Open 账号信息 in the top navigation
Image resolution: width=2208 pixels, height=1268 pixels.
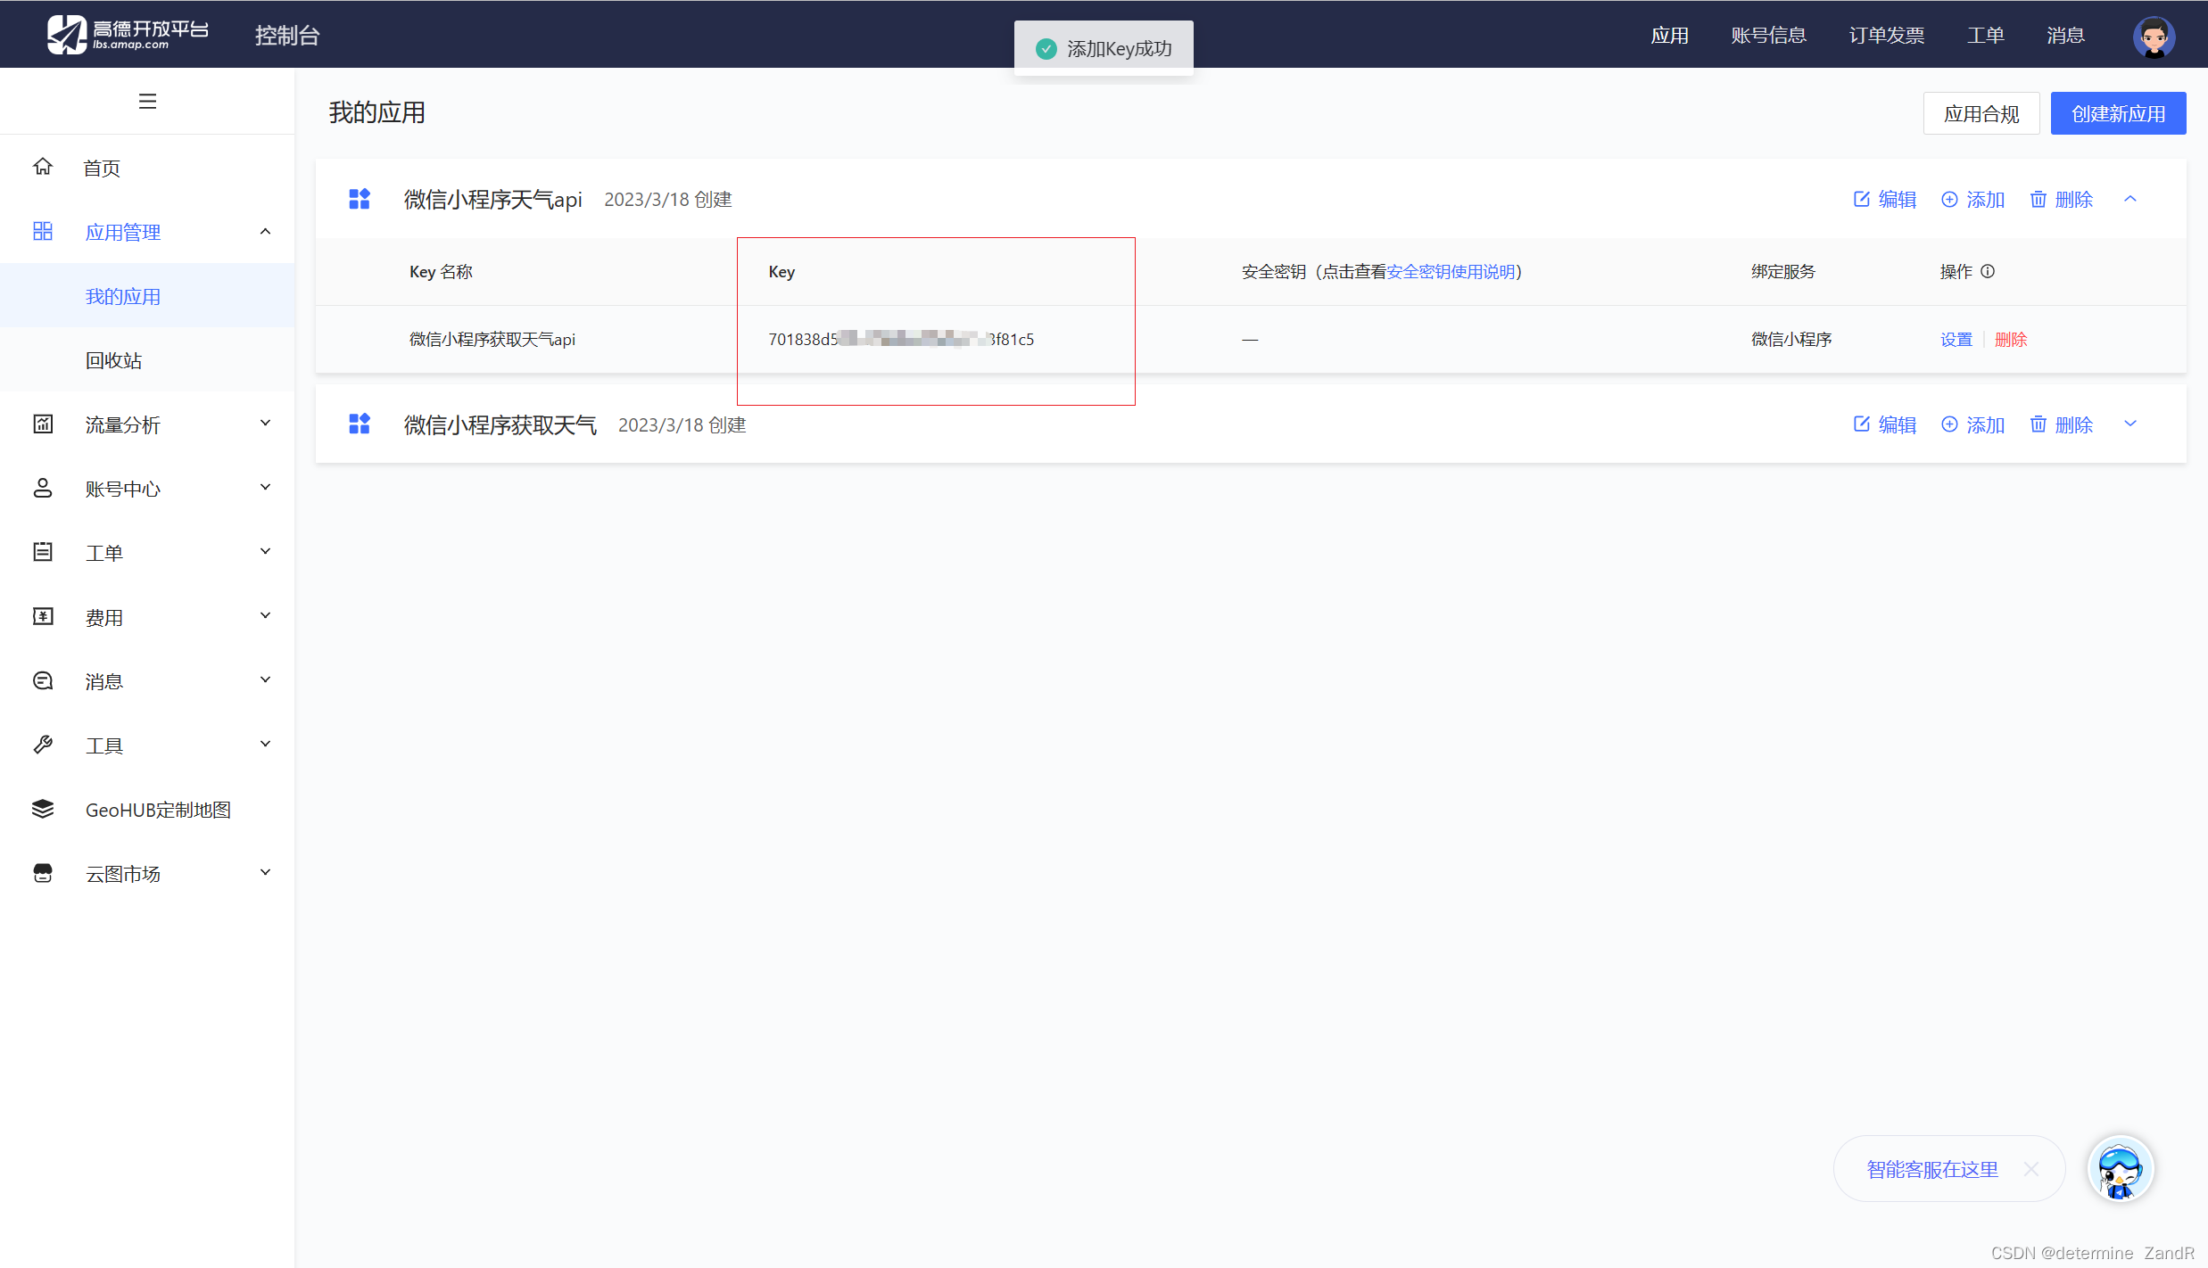(1768, 35)
